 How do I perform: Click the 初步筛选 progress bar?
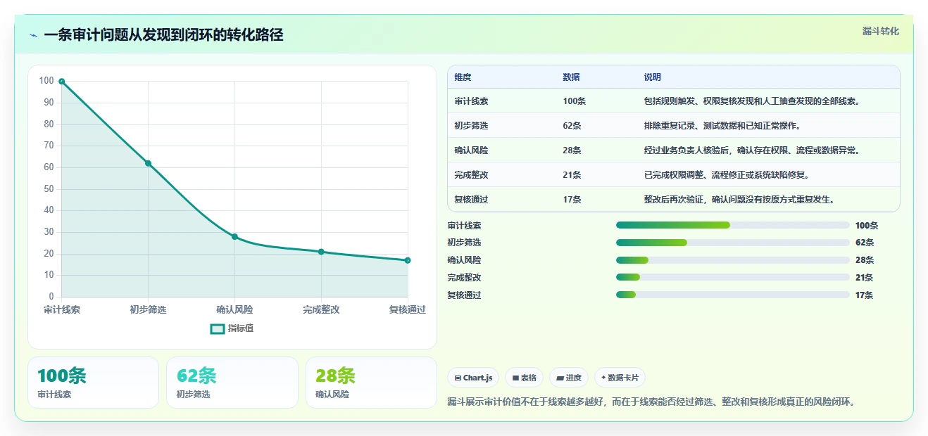click(732, 243)
